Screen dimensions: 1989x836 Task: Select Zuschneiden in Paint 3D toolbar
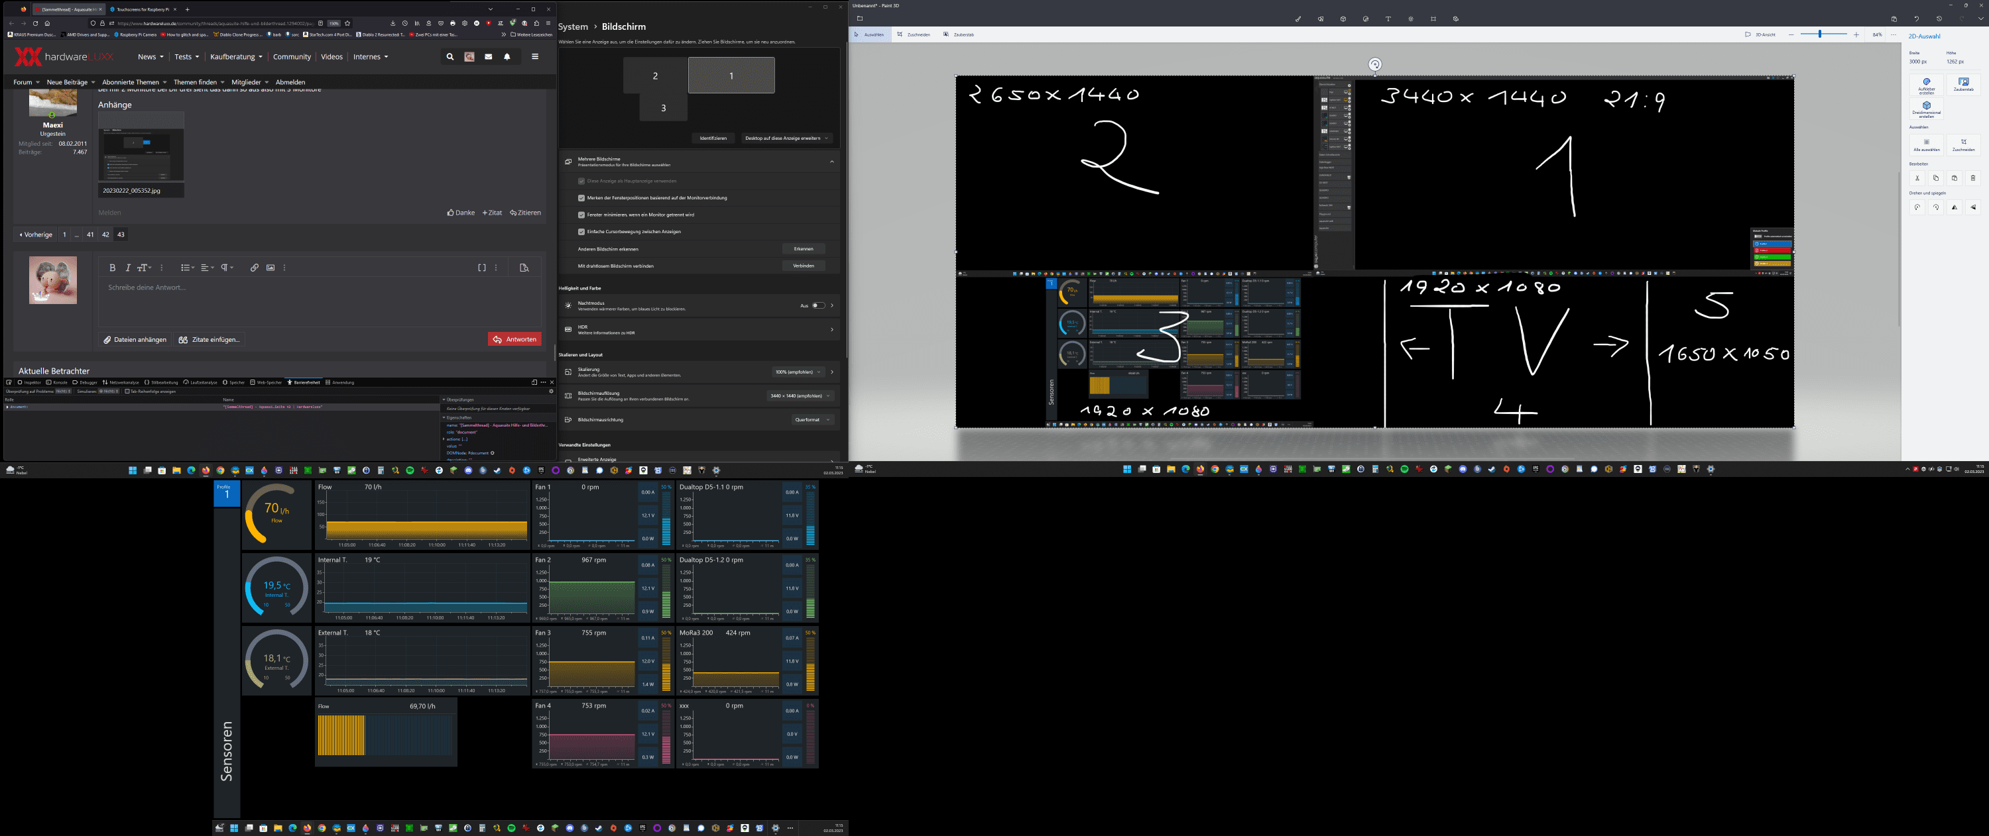coord(914,34)
